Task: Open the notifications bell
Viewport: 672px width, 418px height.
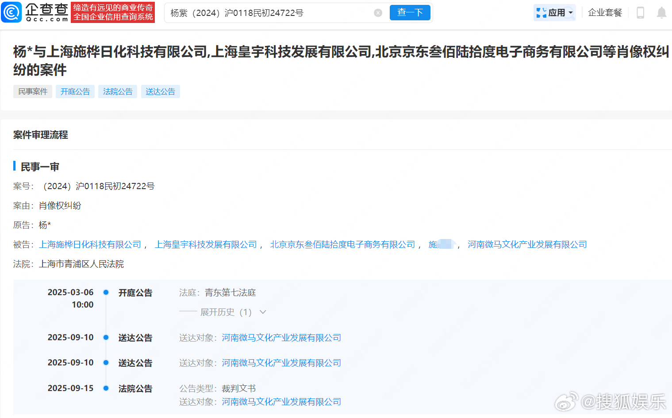Action: pos(661,13)
